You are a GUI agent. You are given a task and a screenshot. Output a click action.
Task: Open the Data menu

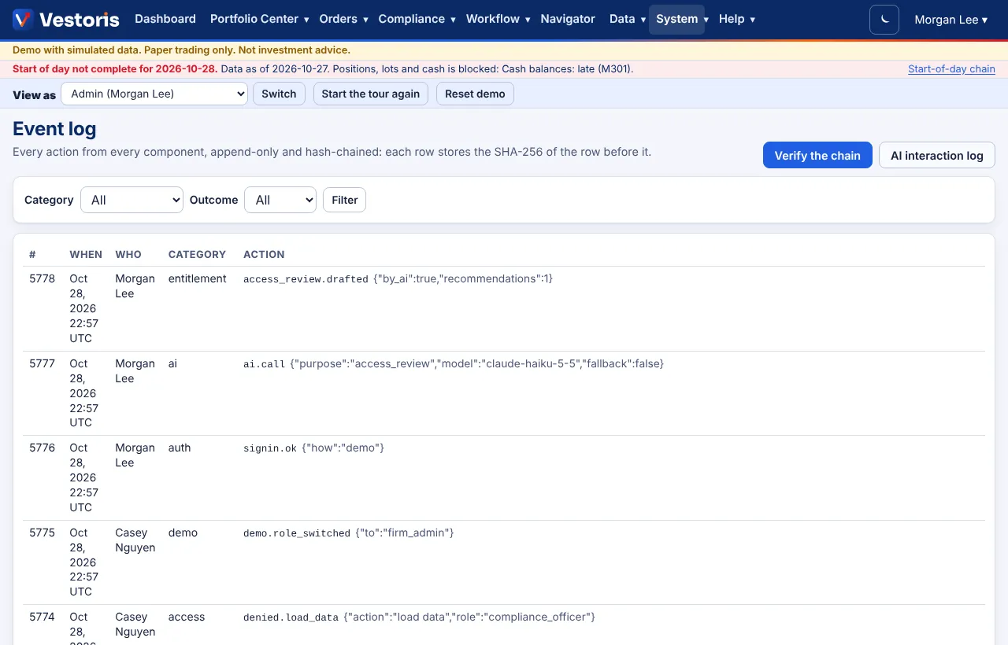point(628,19)
